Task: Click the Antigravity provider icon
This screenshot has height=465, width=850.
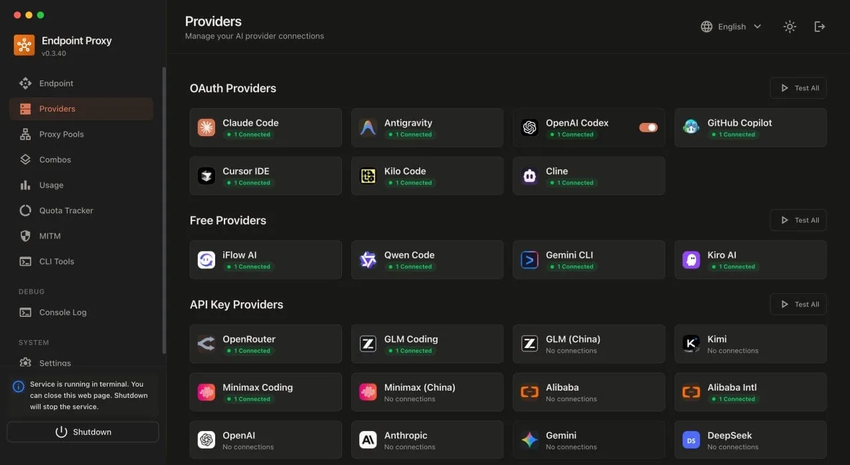Action: tap(368, 128)
